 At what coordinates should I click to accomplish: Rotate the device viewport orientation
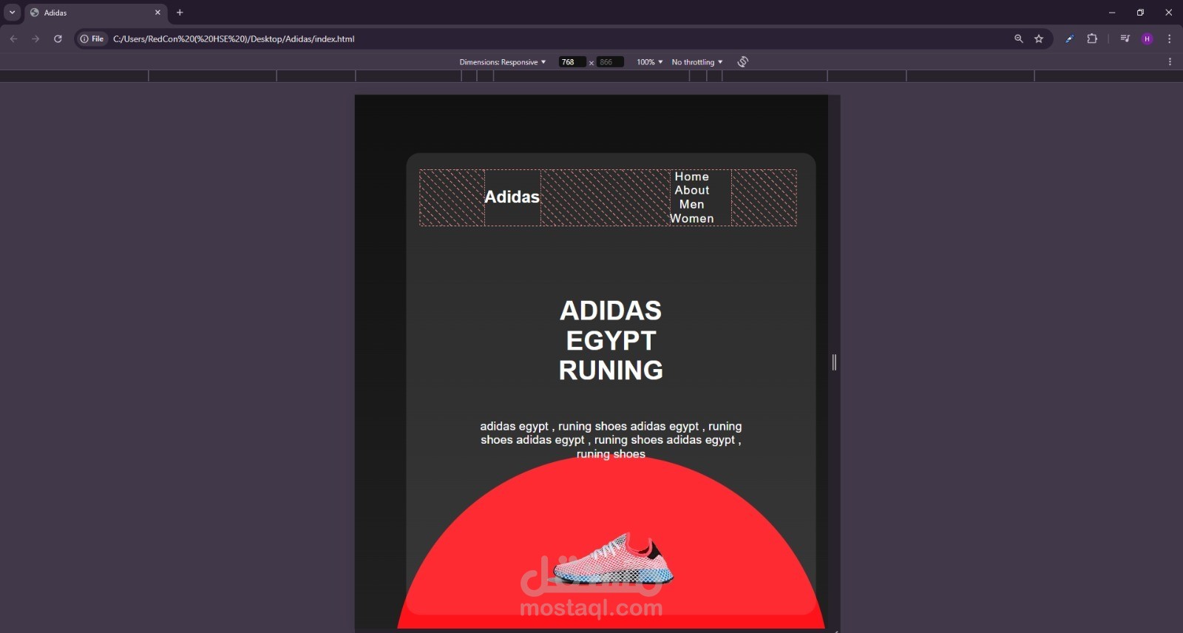[743, 62]
